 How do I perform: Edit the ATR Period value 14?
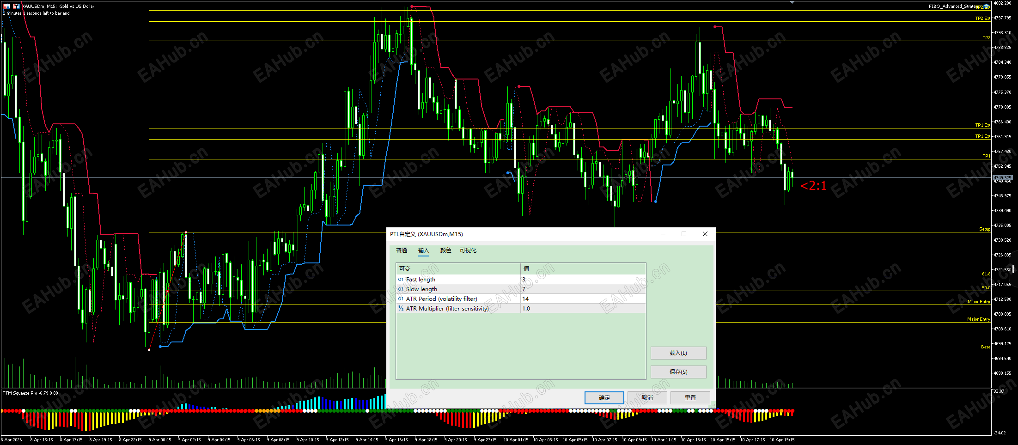coord(583,299)
